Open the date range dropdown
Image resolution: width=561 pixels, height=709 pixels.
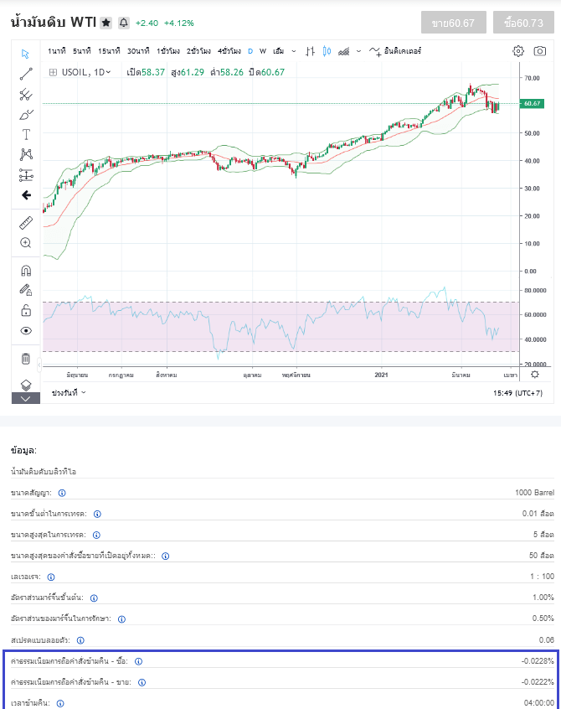[x=69, y=392]
